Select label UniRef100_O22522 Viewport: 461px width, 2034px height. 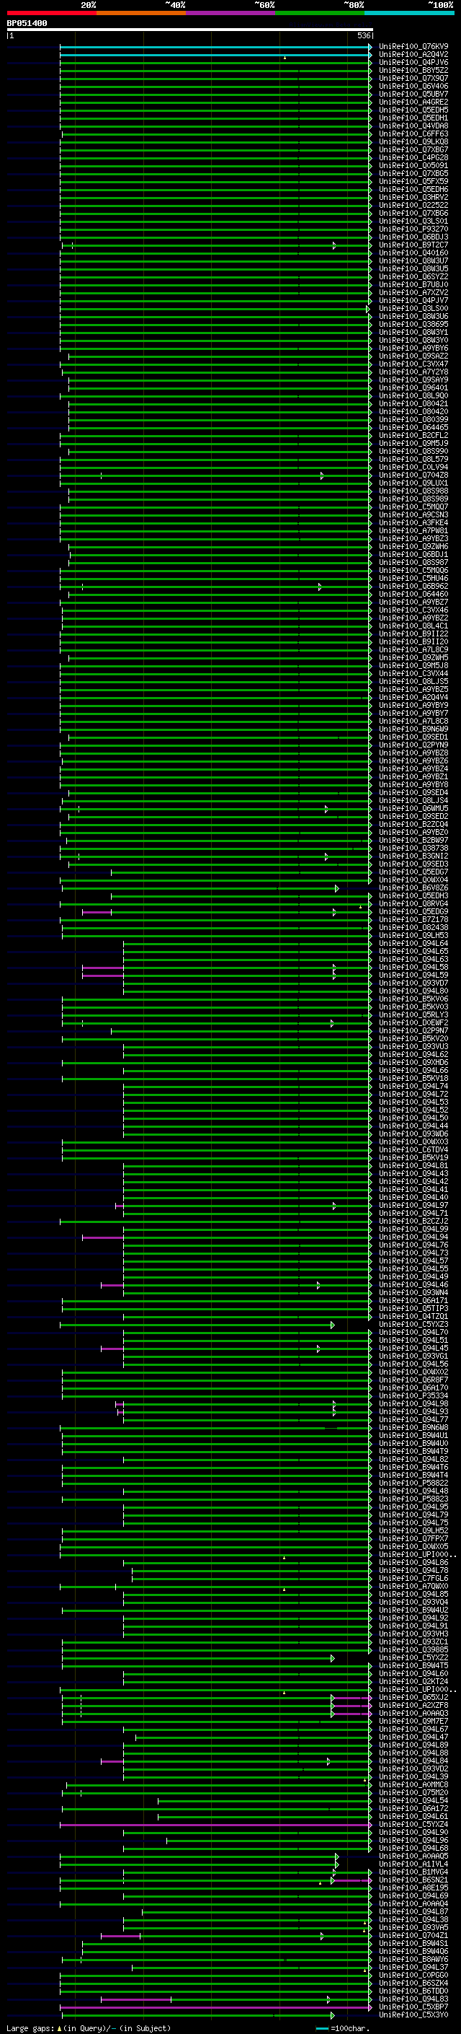tap(413, 206)
